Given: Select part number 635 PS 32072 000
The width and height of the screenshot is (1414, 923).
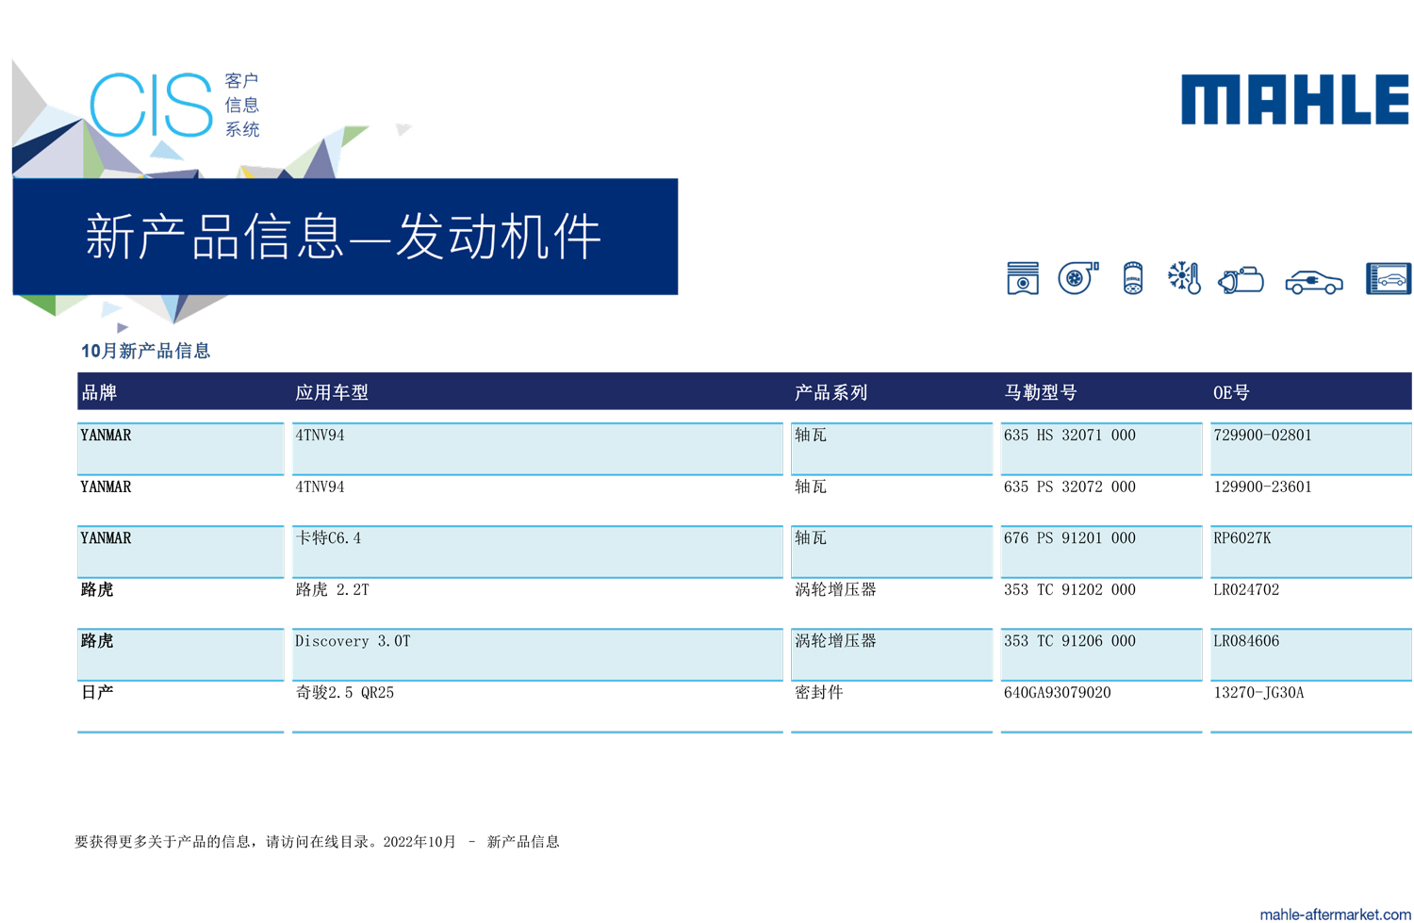Looking at the screenshot, I should pos(1070,487).
